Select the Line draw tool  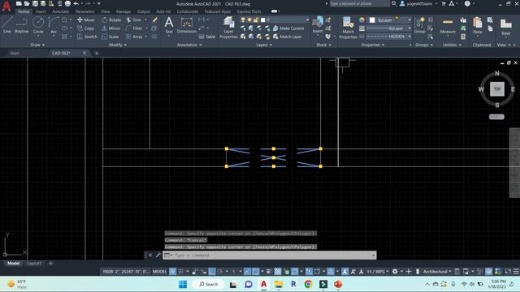(7, 25)
